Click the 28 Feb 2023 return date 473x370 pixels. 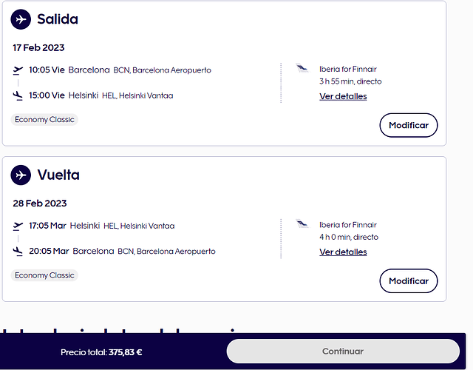tap(40, 203)
